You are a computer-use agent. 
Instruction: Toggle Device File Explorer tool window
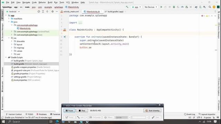click(x=219, y=87)
